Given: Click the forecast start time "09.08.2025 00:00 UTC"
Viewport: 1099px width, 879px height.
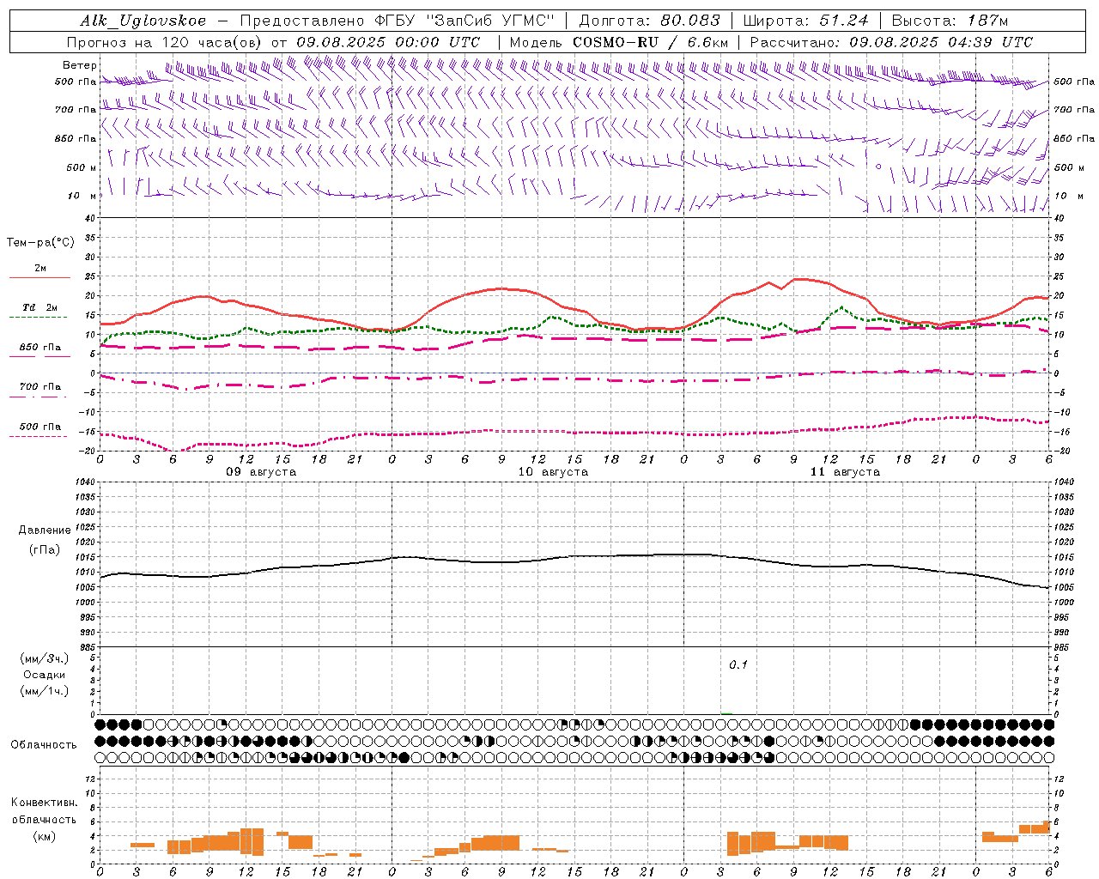Looking at the screenshot, I should pos(388,42).
